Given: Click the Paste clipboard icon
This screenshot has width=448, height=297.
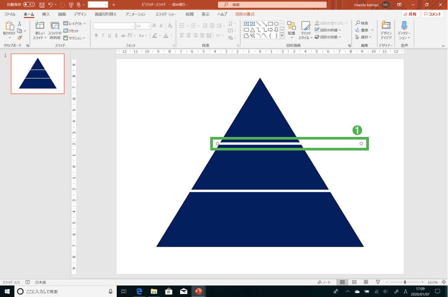Looking at the screenshot, I should [10, 26].
